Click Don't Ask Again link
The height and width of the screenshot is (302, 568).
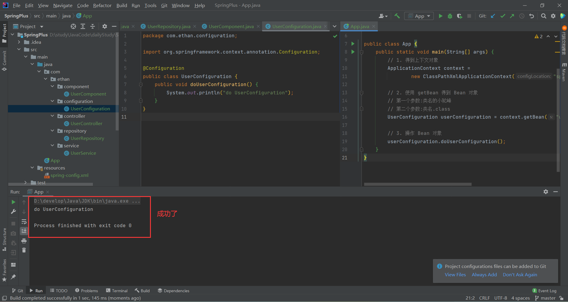(x=520, y=275)
